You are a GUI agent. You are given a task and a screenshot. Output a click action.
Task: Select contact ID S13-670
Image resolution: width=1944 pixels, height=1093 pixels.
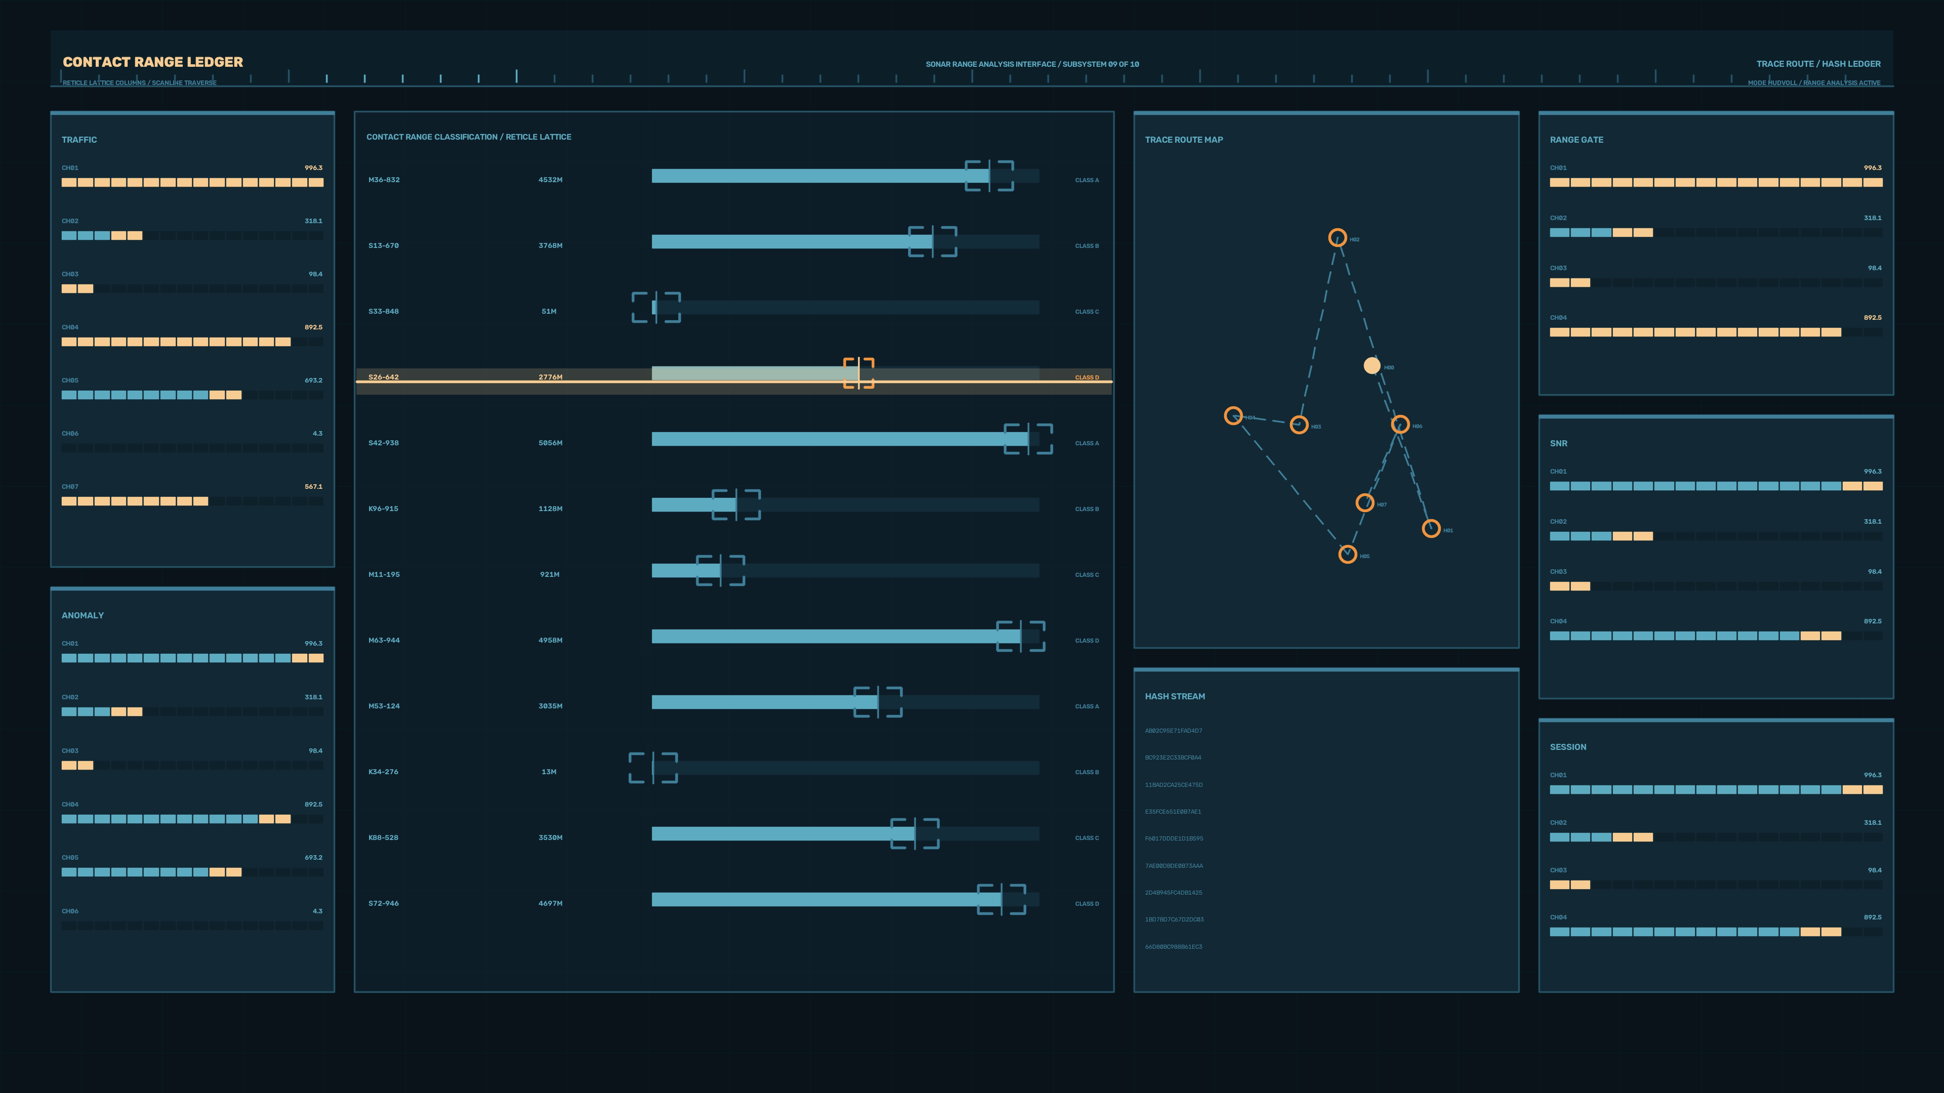[383, 245]
